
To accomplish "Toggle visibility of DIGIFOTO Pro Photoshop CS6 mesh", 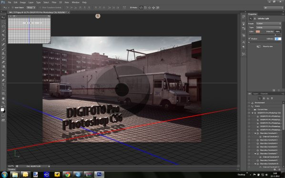I will pos(249,113).
